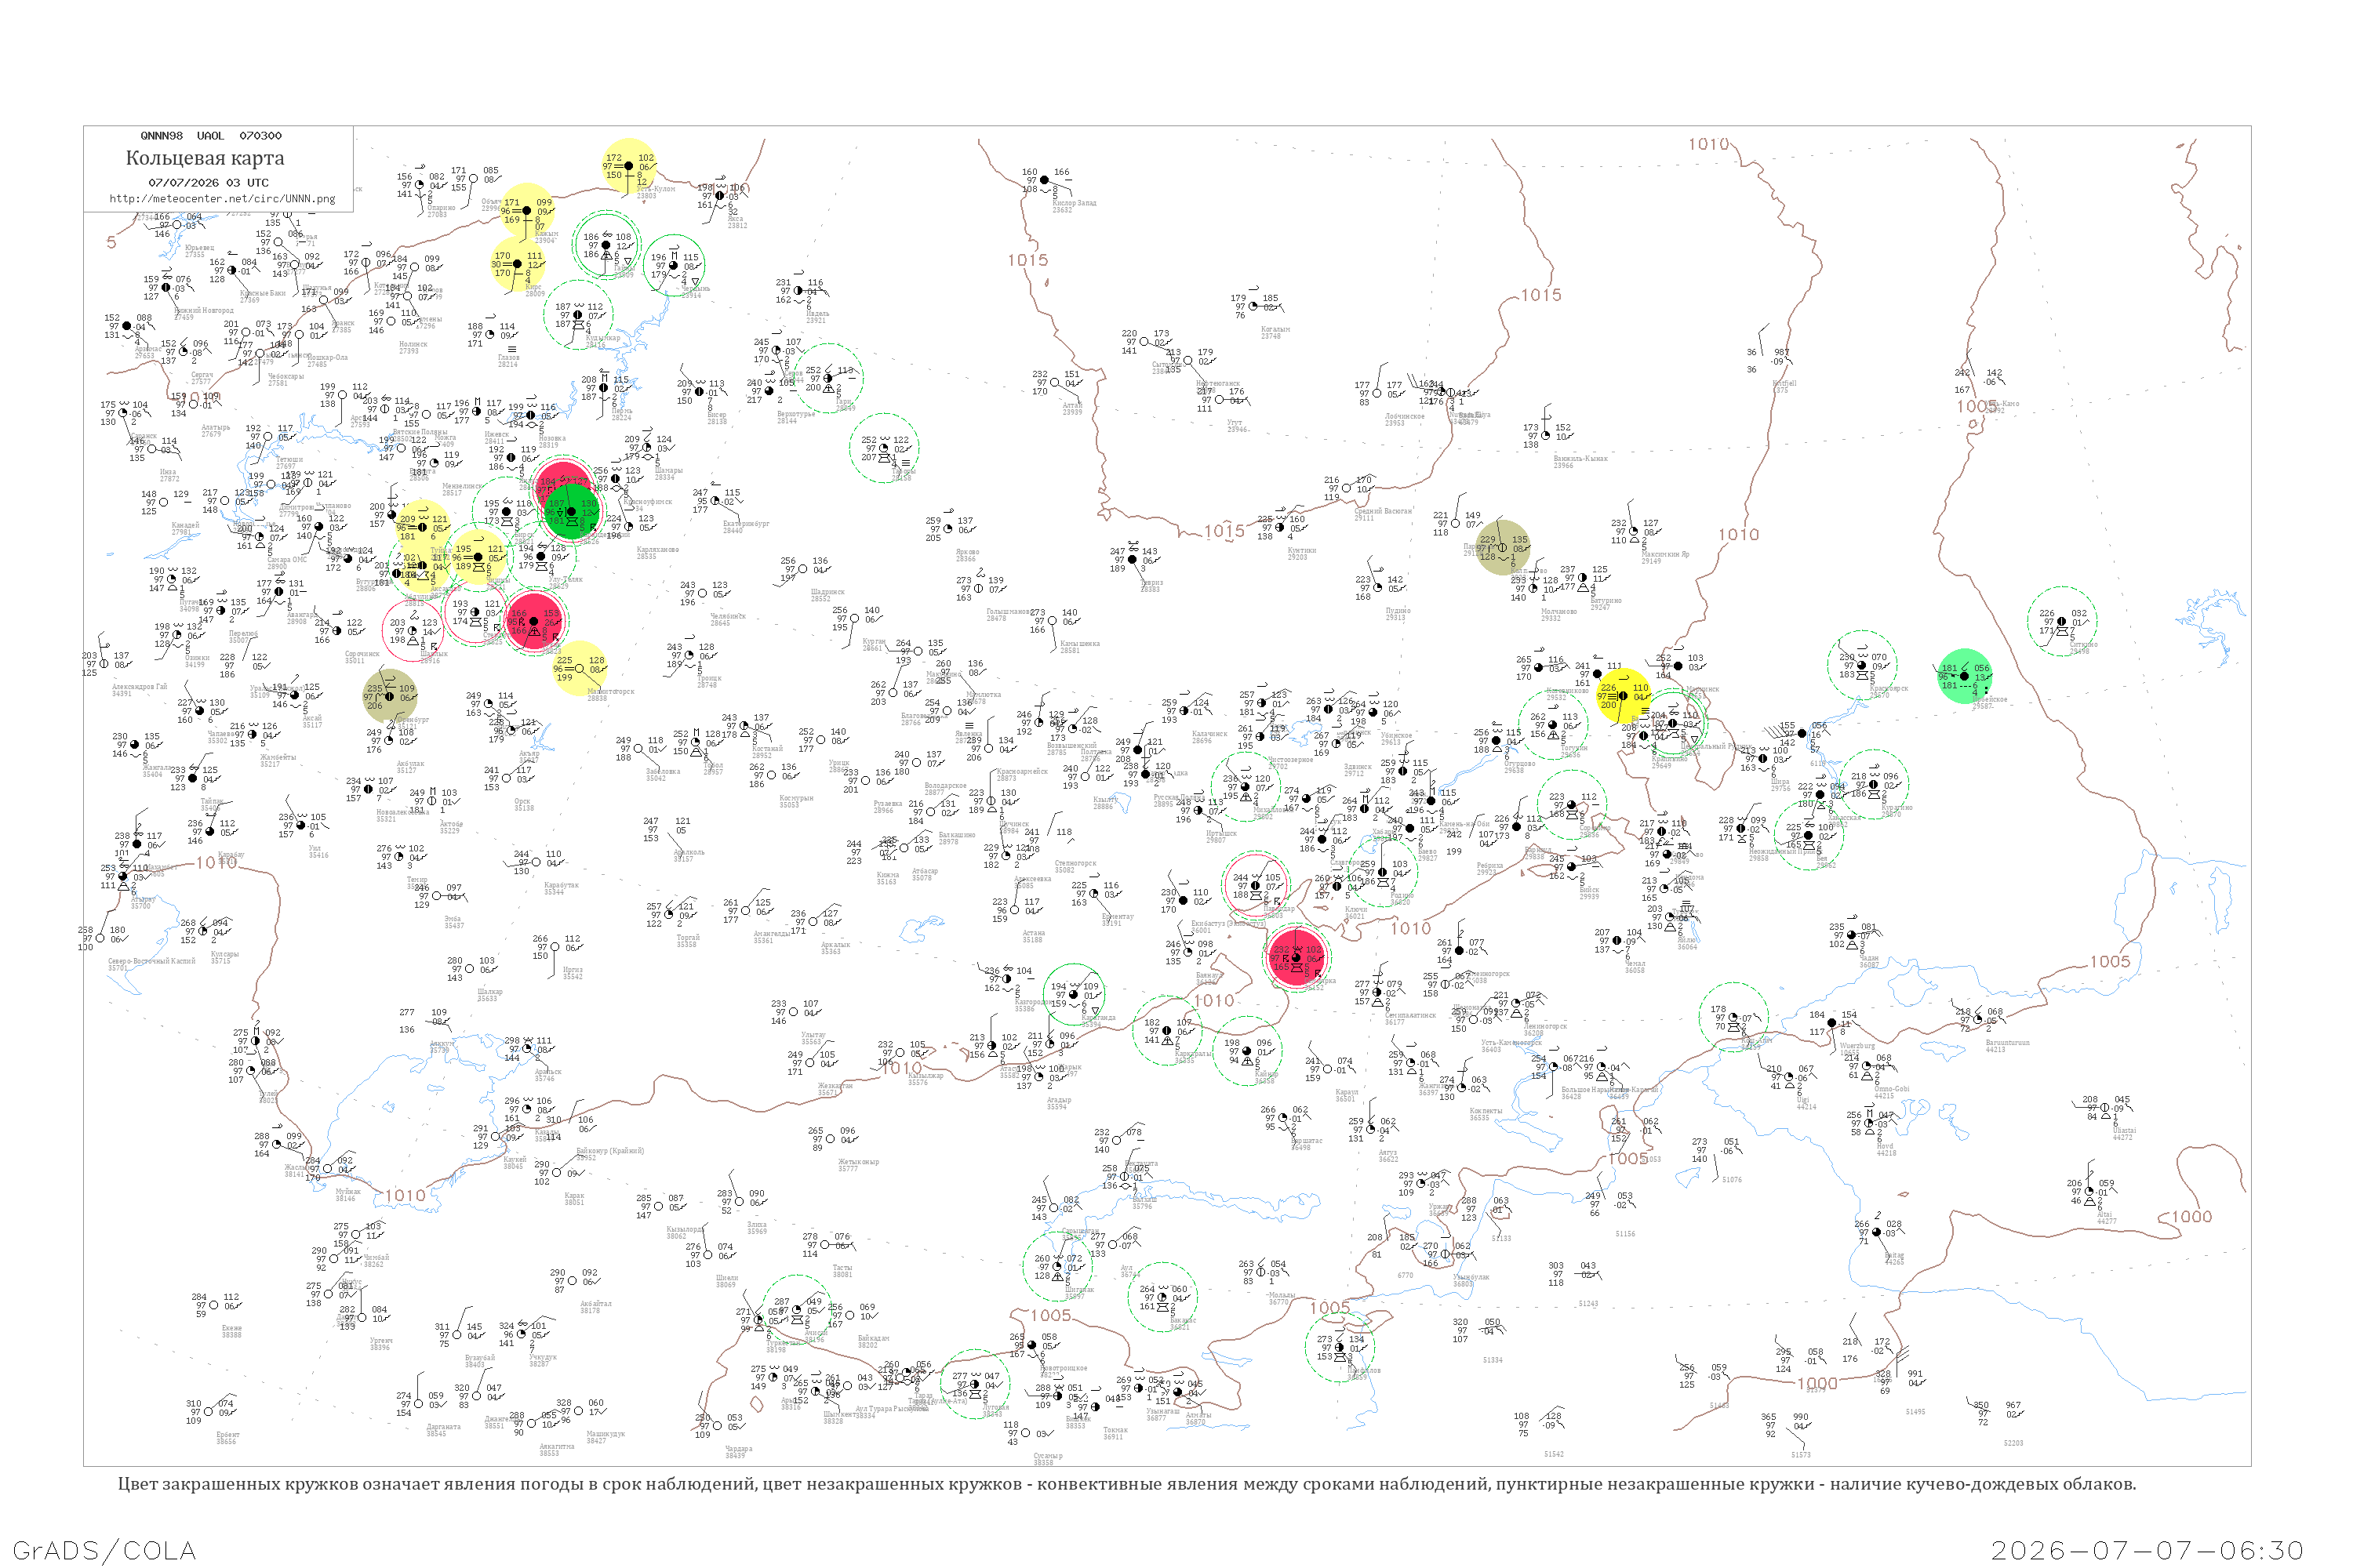The width and height of the screenshot is (2353, 1568).
Task: Click the station label "Астана 35188"
Action: 1034,937
